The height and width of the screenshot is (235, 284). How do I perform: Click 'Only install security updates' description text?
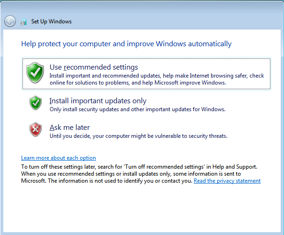(138, 109)
